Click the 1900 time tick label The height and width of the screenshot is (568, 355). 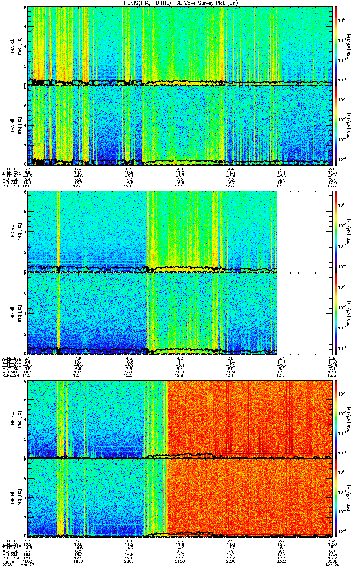pyautogui.click(x=79, y=561)
